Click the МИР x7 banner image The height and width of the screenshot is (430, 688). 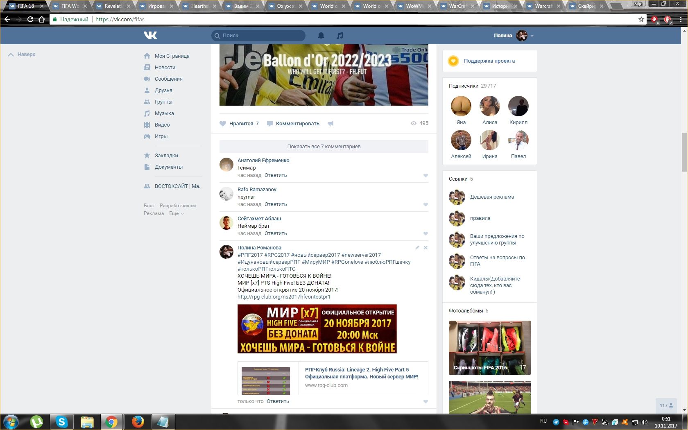(x=317, y=329)
